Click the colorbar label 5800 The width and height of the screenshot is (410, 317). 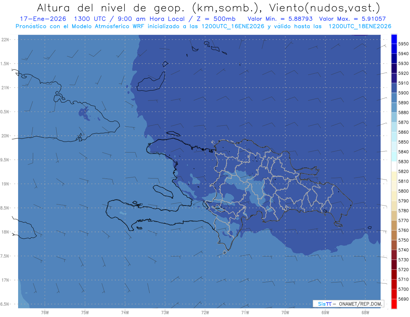pos(403,191)
